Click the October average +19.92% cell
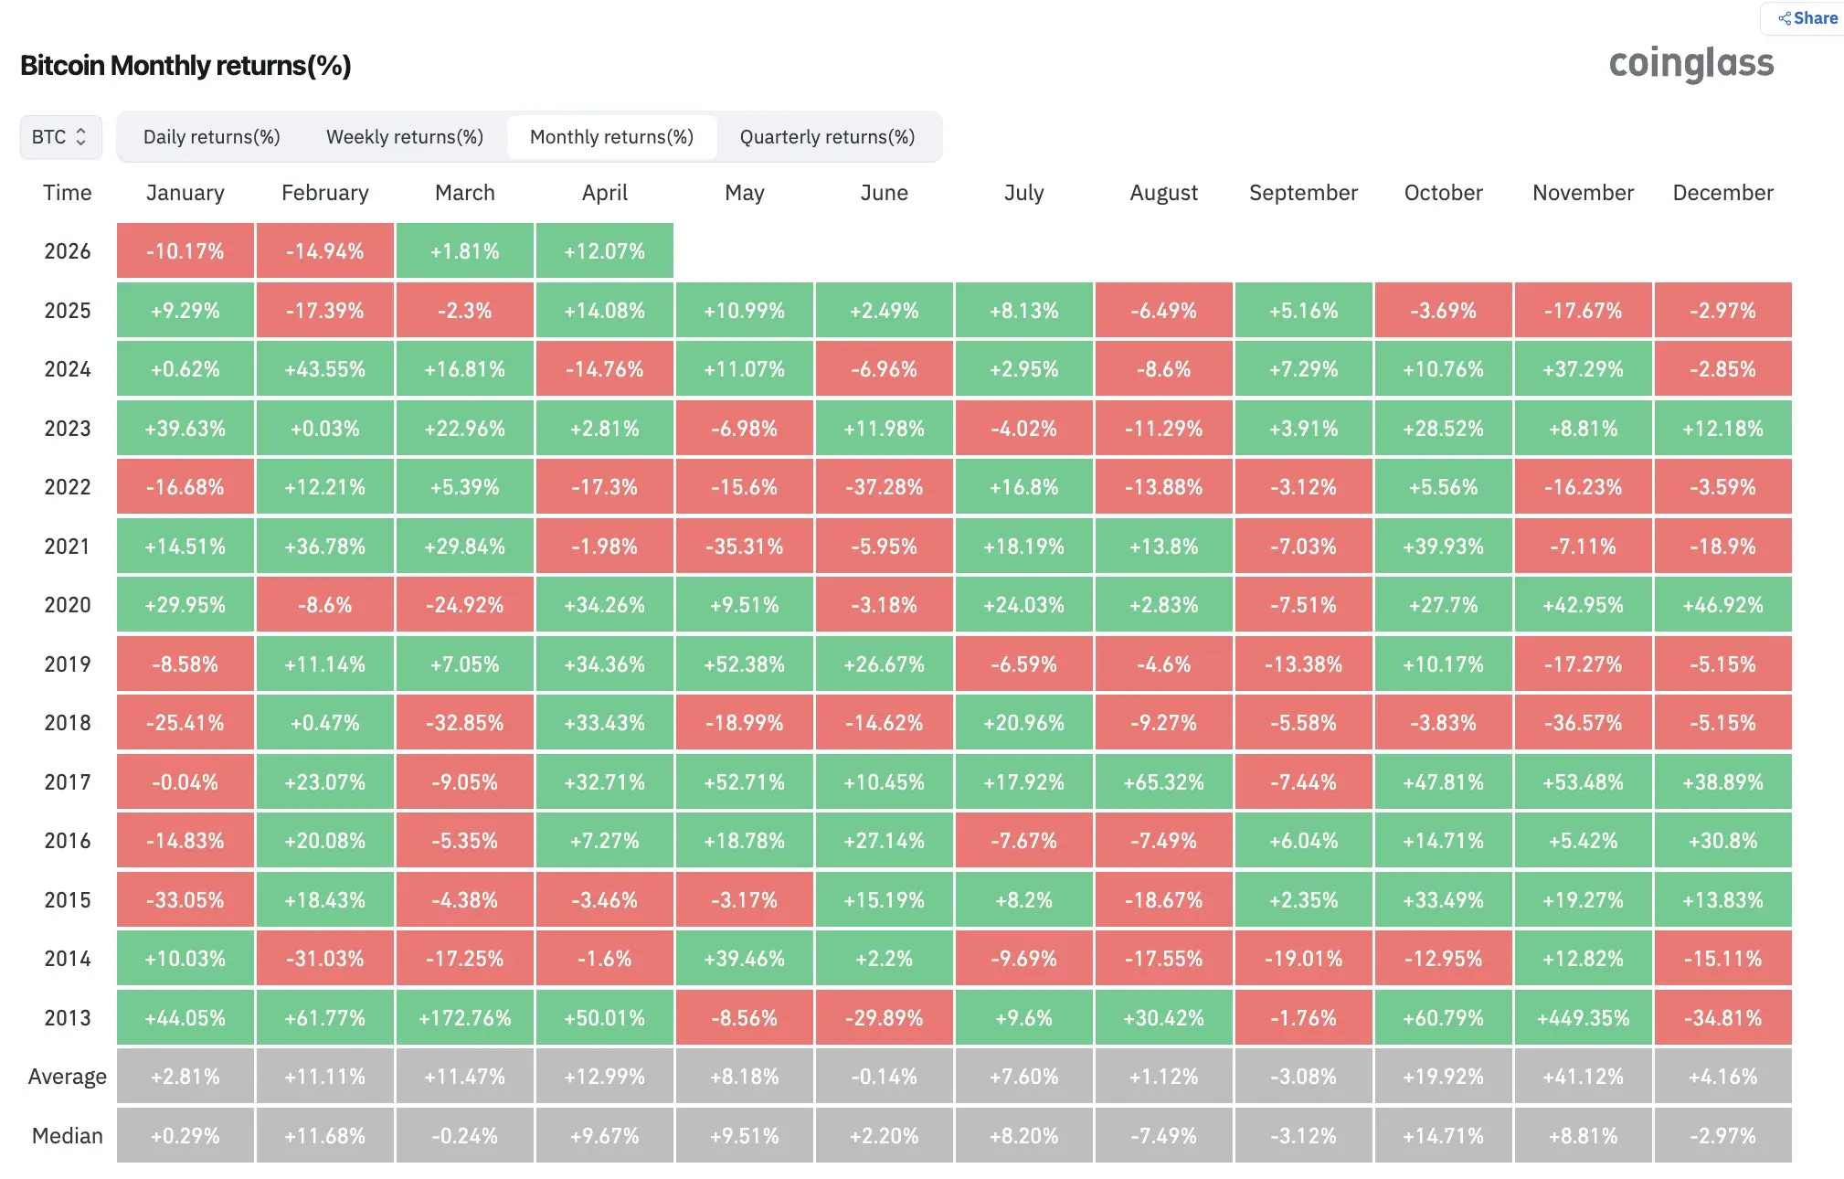Image resolution: width=1844 pixels, height=1179 pixels. coord(1444,1076)
